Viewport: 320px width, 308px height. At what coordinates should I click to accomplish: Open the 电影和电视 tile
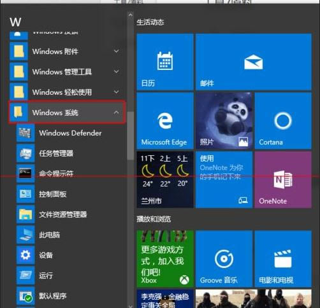click(x=283, y=258)
